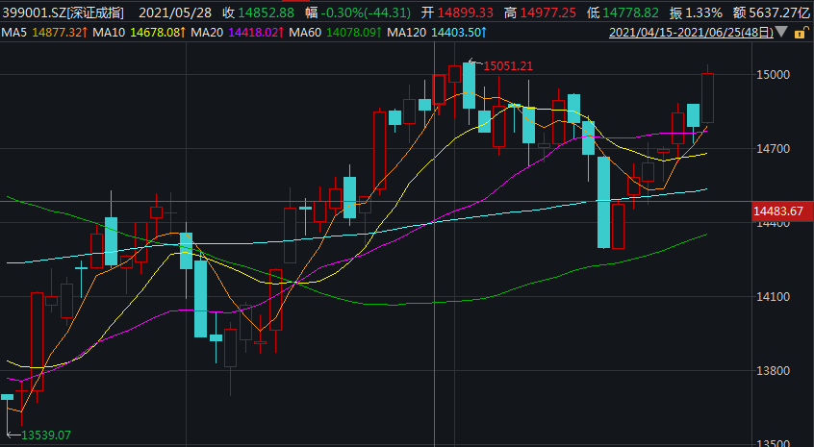
Task: Click the high value 高 14977.25
Action: click(x=540, y=12)
